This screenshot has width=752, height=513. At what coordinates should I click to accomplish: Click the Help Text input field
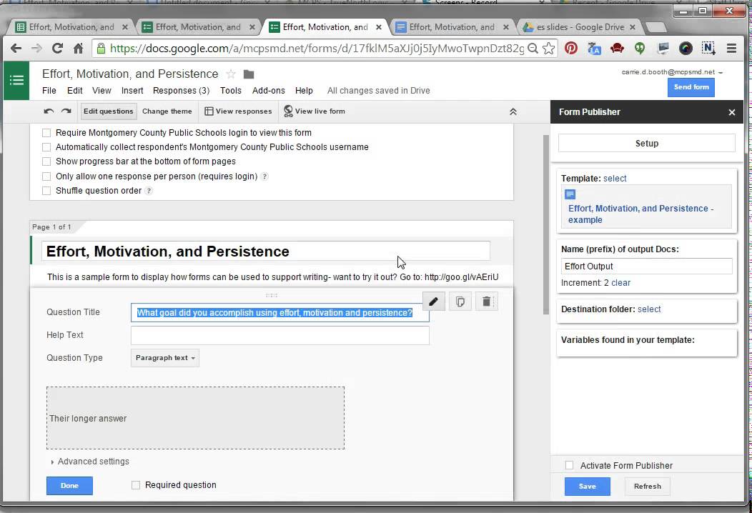(280, 336)
